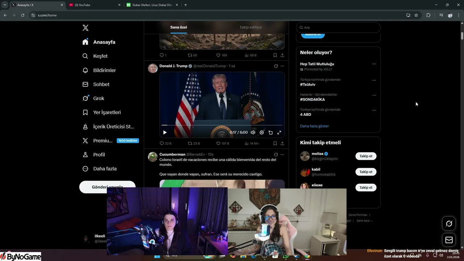The height and width of the screenshot is (261, 464).
Task: Open Bildirimler notifications
Action: click(x=99, y=70)
